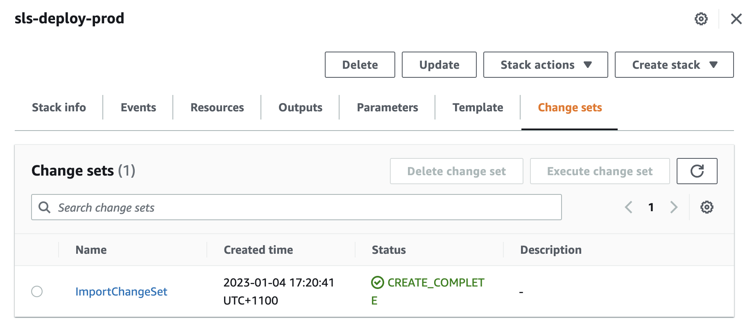Switch to the Stack info tab
This screenshot has height=334, width=752.
[x=59, y=107]
